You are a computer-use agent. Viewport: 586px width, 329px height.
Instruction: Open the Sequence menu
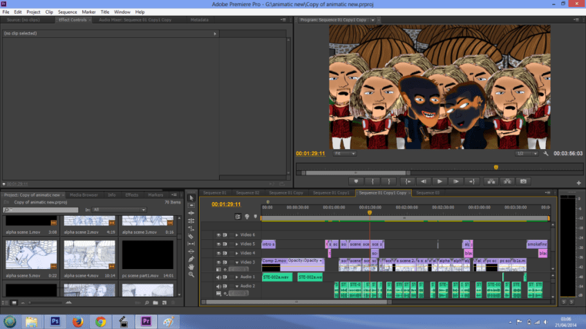pyautogui.click(x=67, y=12)
